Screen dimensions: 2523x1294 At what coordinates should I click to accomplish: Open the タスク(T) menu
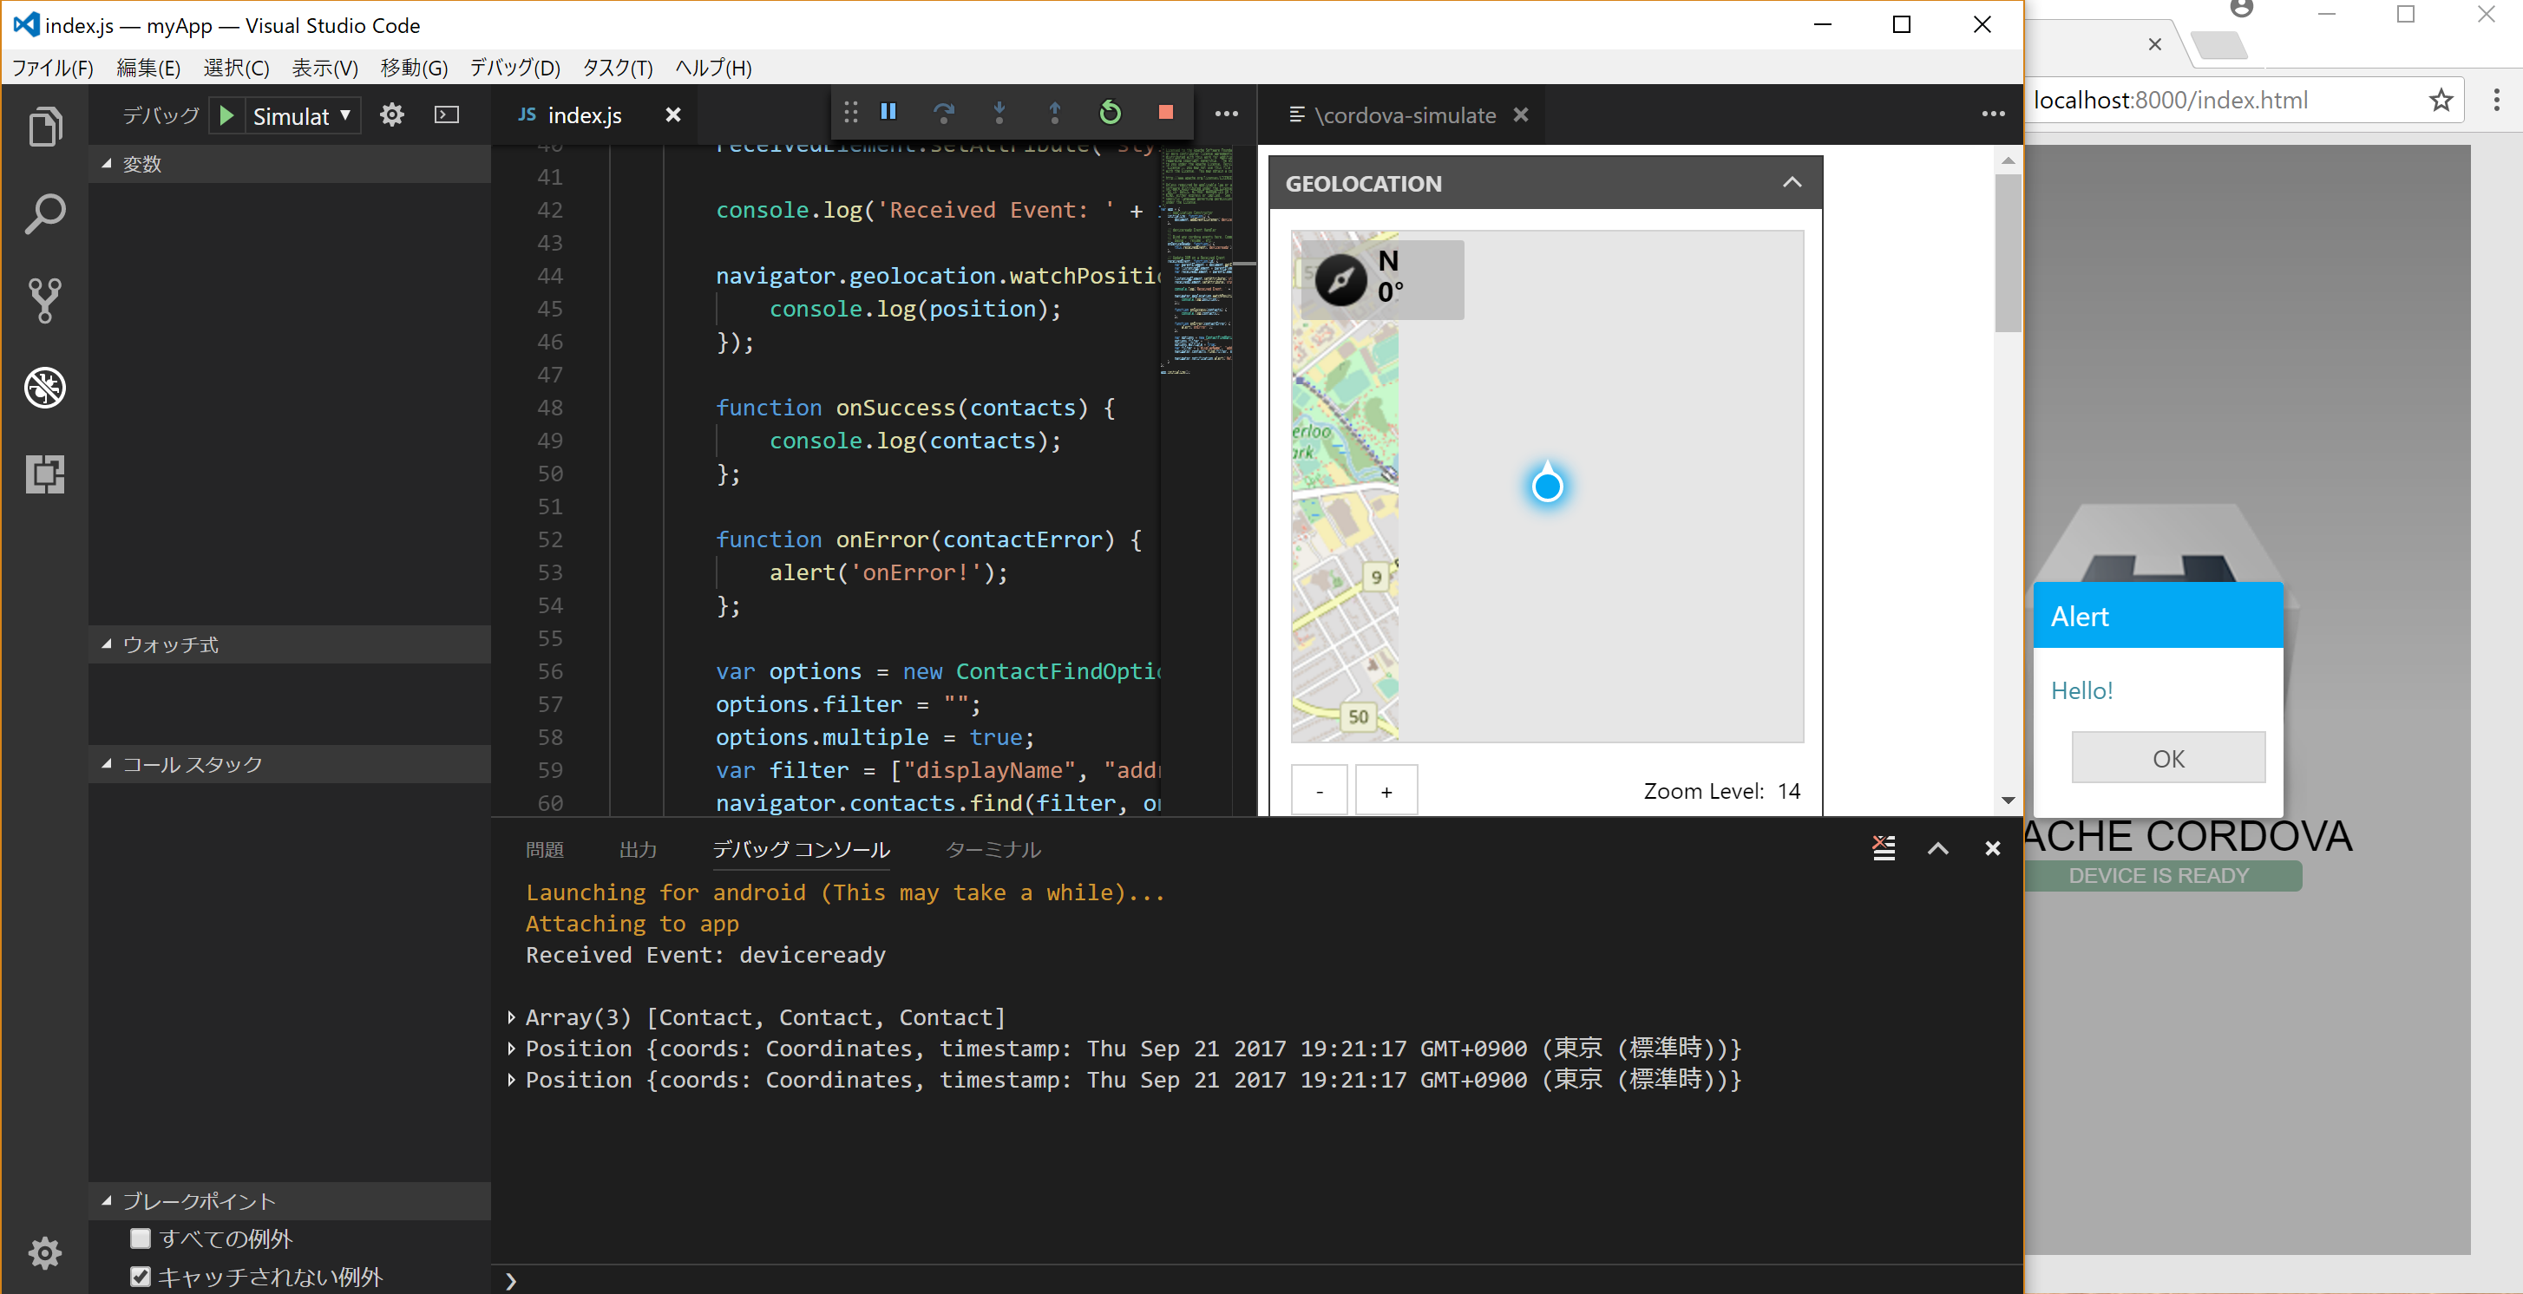(618, 68)
